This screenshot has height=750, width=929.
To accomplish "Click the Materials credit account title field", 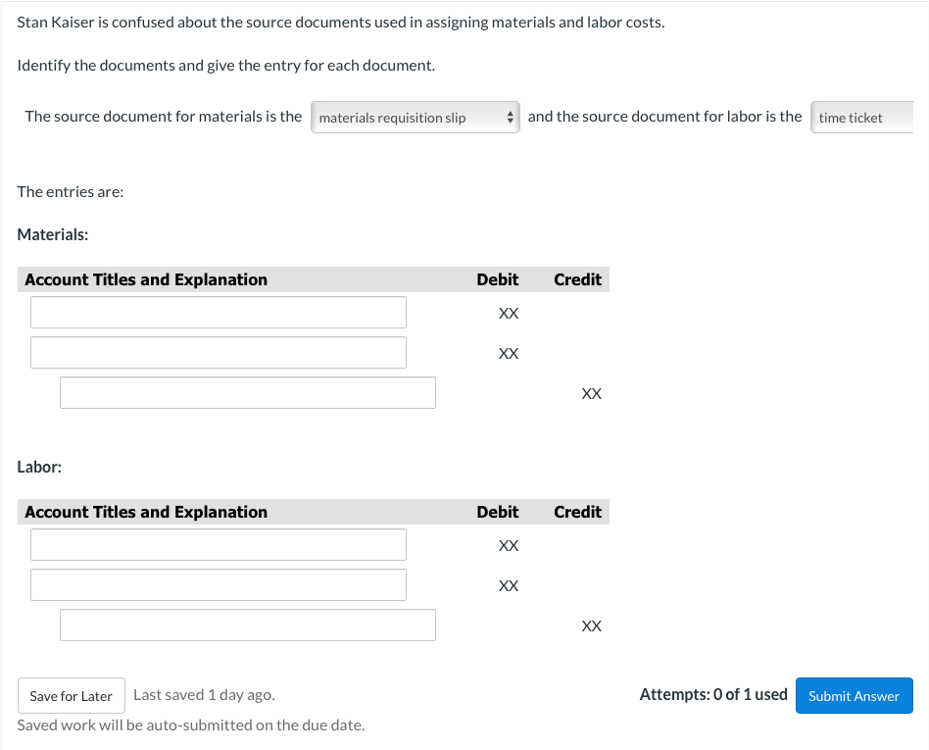I will pyautogui.click(x=248, y=392).
